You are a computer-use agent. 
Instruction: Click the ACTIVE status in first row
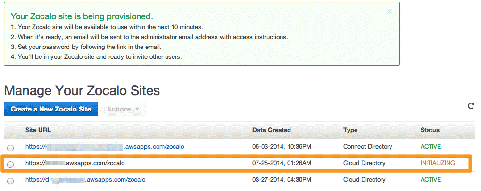click(431, 147)
